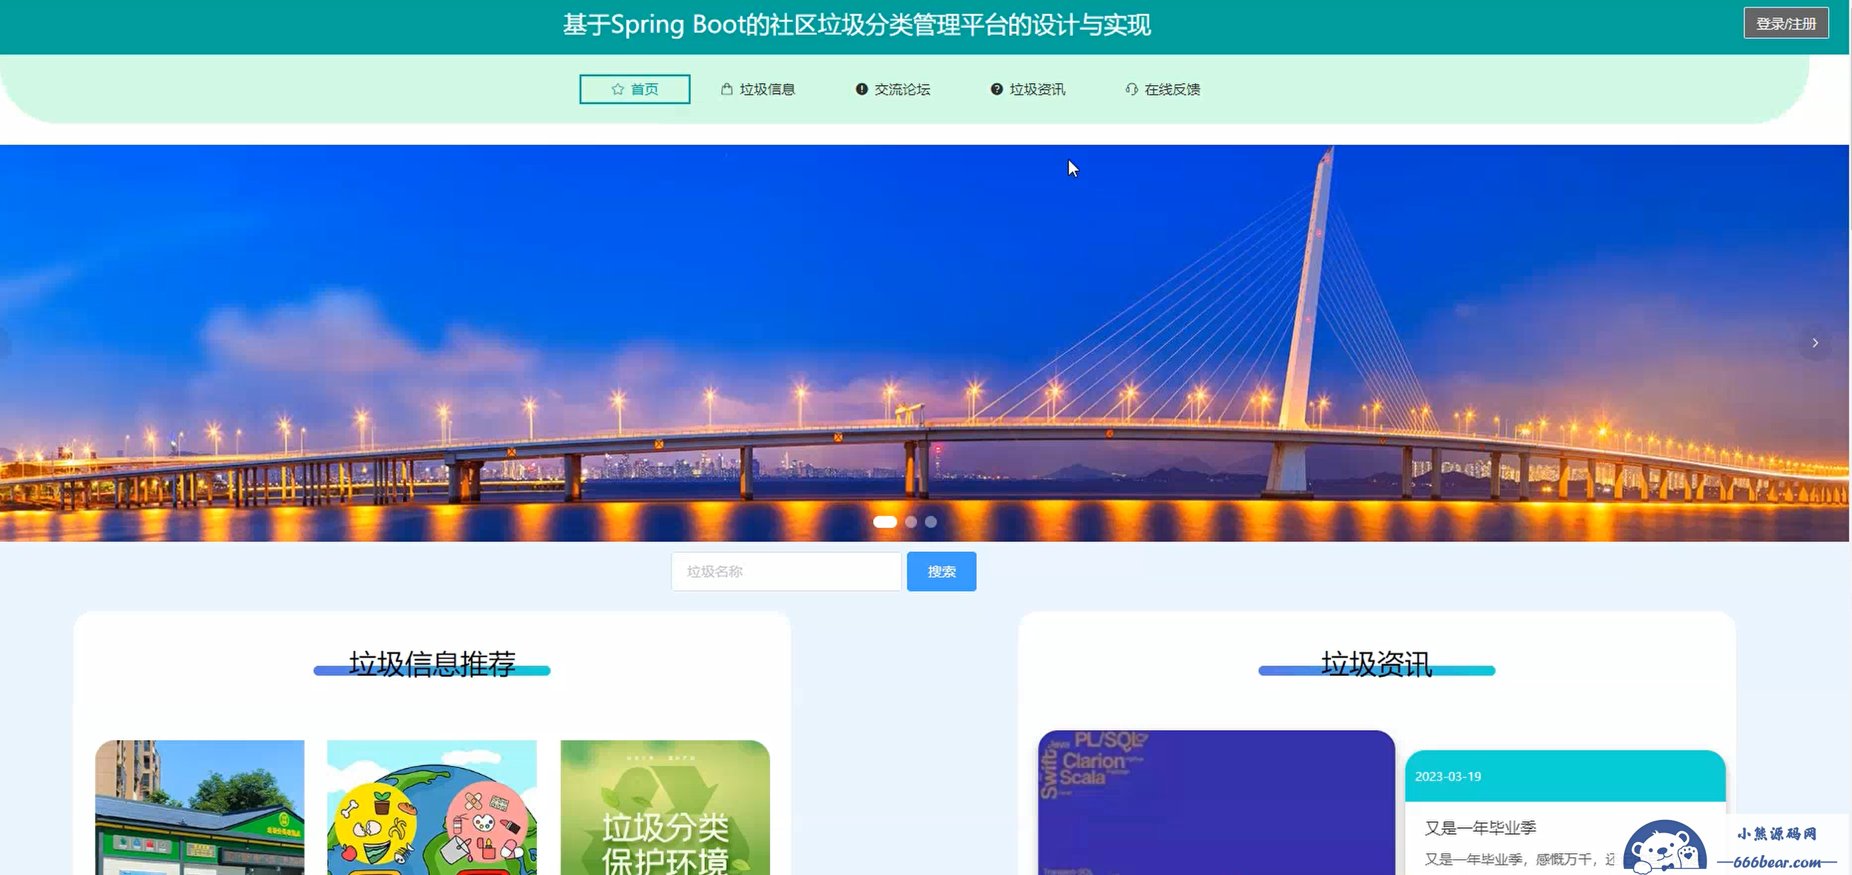Select the first carousel indicator dot
Viewport: 1852px width, 875px height.
click(885, 522)
